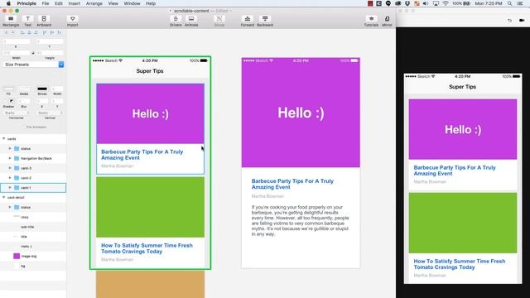
Task: Expand the card-1 layer group
Action: (10, 188)
